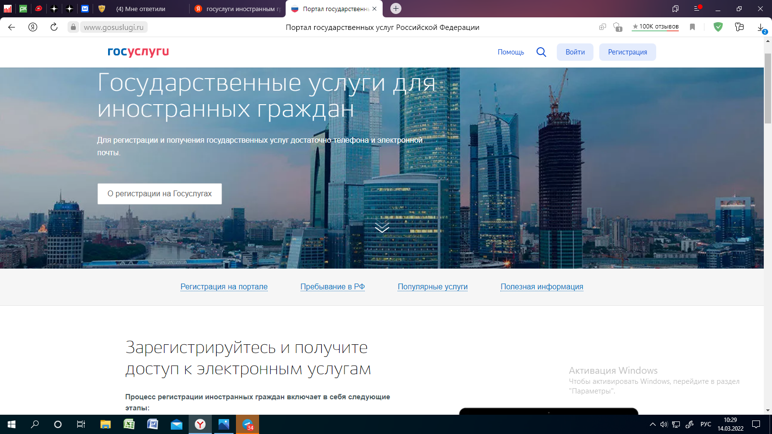Click the search magnifier icon on Gosuslugi header
The width and height of the screenshot is (772, 434).
[541, 52]
